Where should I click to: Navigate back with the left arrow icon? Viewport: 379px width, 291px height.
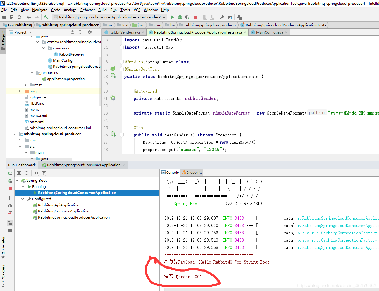click(29, 17)
